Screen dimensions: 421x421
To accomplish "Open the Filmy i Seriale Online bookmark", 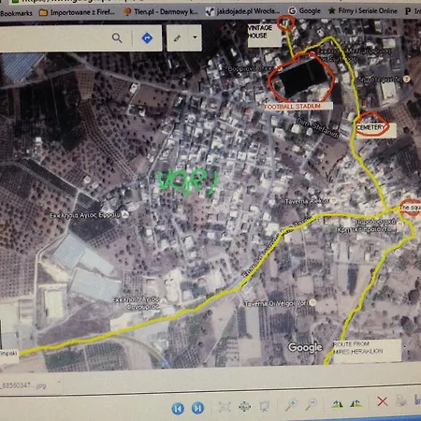I will click(x=363, y=11).
